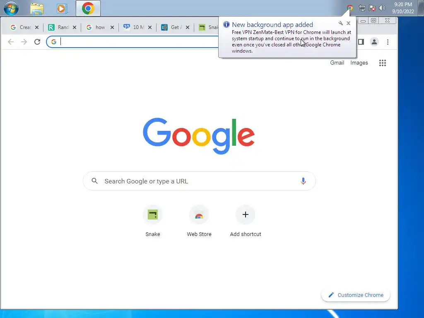The height and width of the screenshot is (318, 424).
Task: Dismiss the background app notification balloon
Action: [x=348, y=23]
